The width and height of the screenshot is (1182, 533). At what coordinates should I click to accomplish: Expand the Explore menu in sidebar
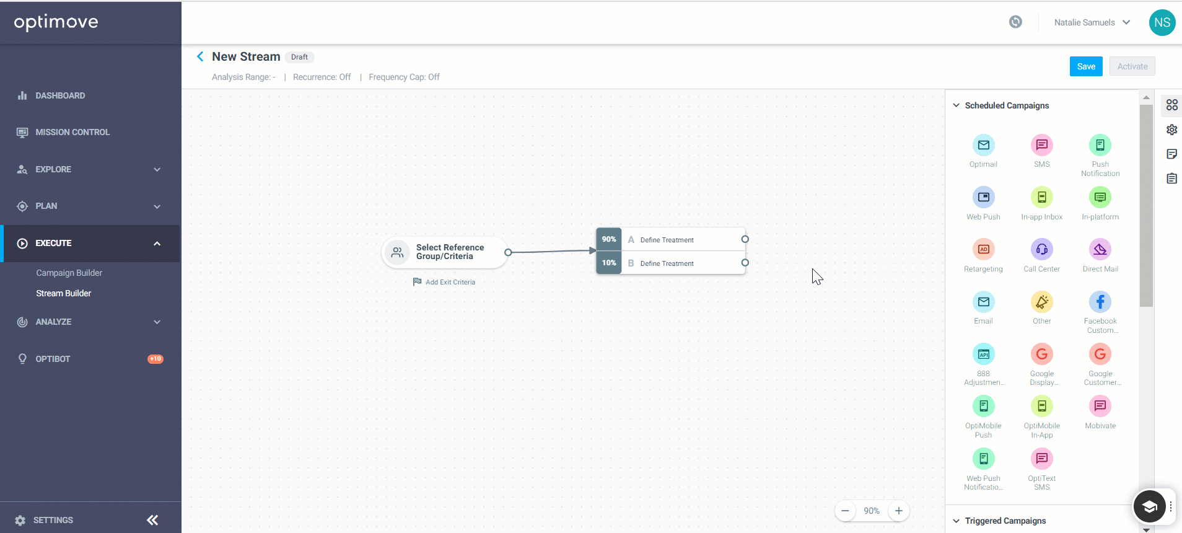[90, 169]
